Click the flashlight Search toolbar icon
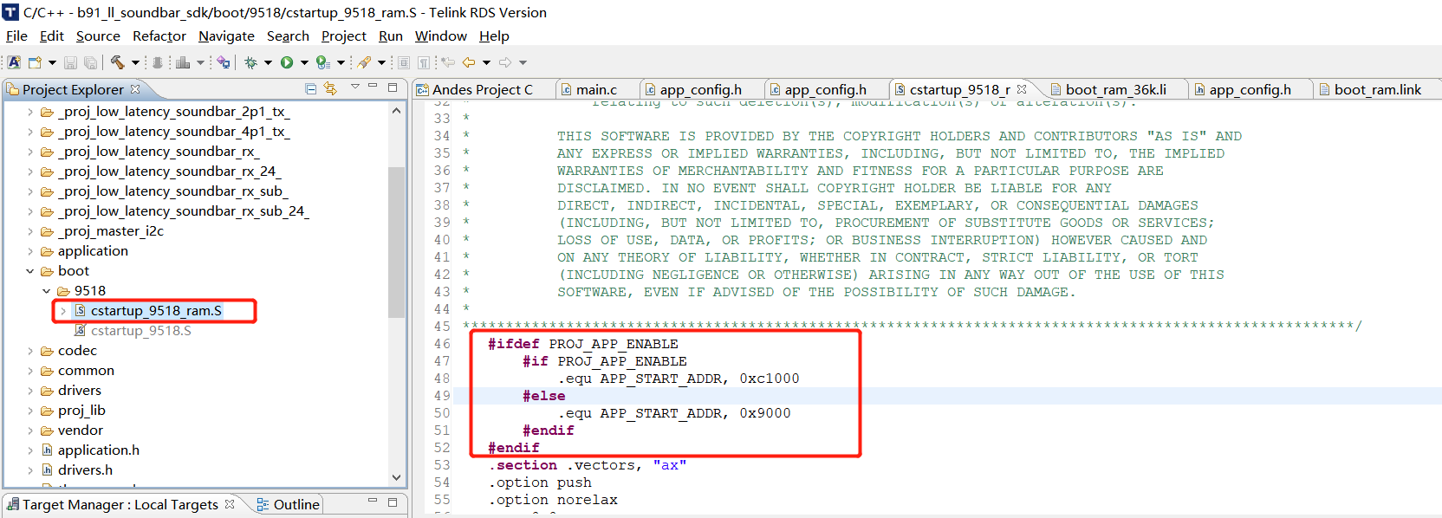 pos(364,62)
